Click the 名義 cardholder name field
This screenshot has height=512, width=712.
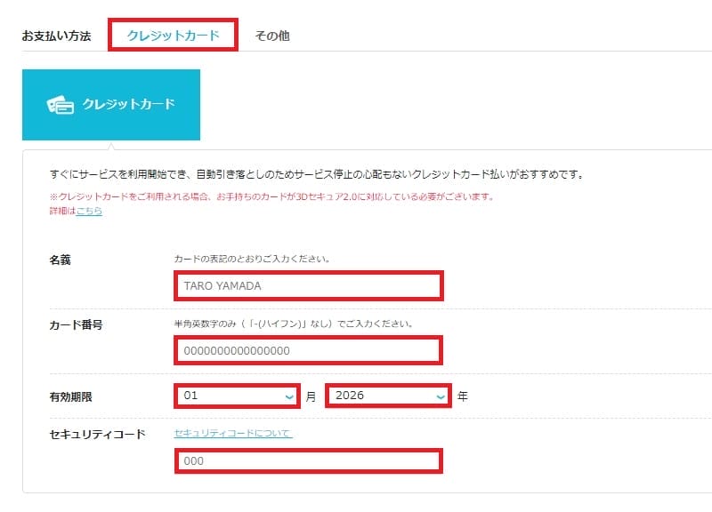click(308, 286)
